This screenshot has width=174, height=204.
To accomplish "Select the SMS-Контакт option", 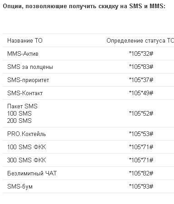I will [x=25, y=93].
